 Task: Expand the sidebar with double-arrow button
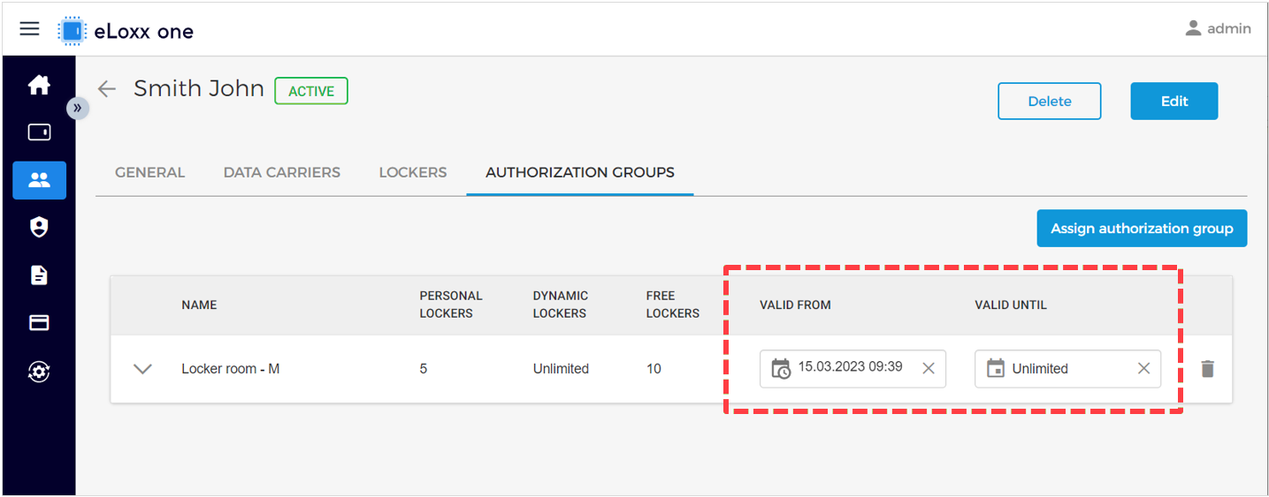78,108
